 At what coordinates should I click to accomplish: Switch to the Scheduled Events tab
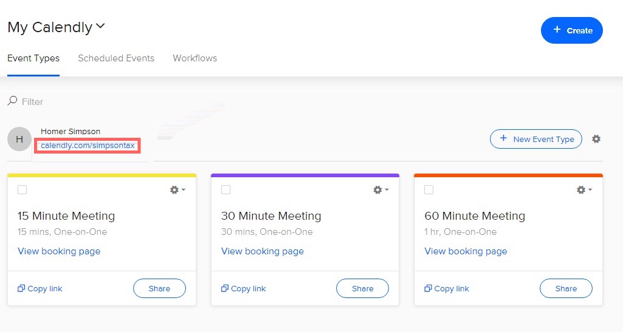(x=116, y=58)
